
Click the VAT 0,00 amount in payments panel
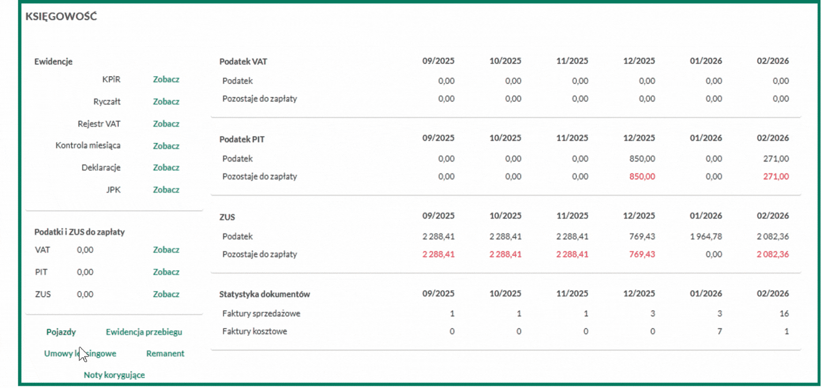click(x=85, y=250)
